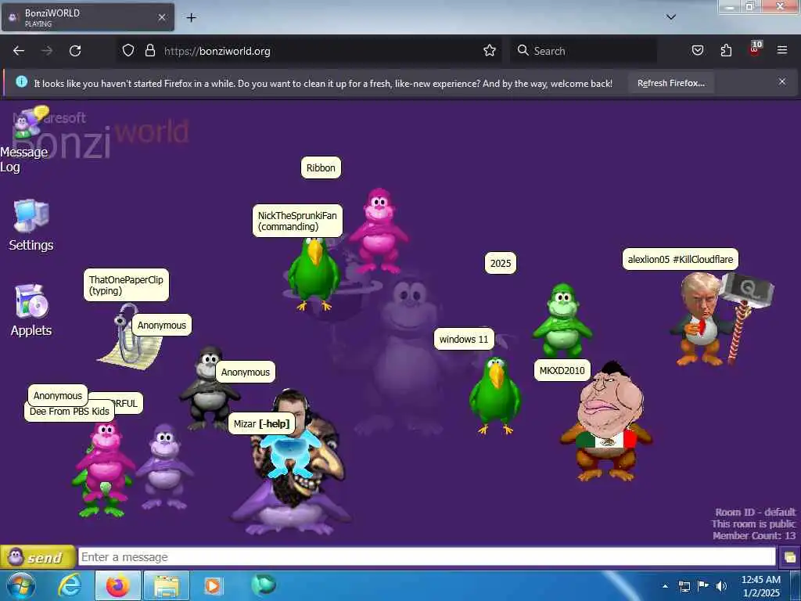This screenshot has width=801, height=601.
Task: Open Windows Media Player taskbar icon
Action: 213,585
